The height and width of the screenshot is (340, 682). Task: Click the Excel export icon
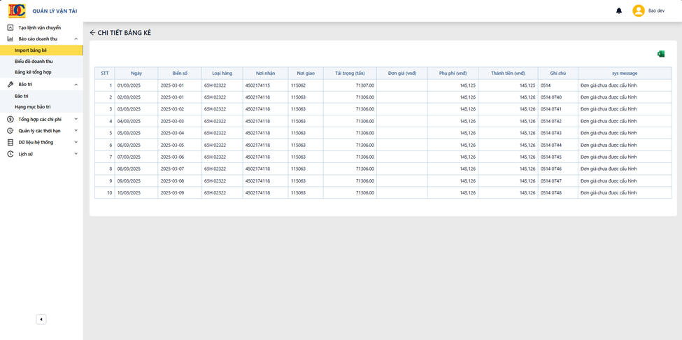point(661,54)
